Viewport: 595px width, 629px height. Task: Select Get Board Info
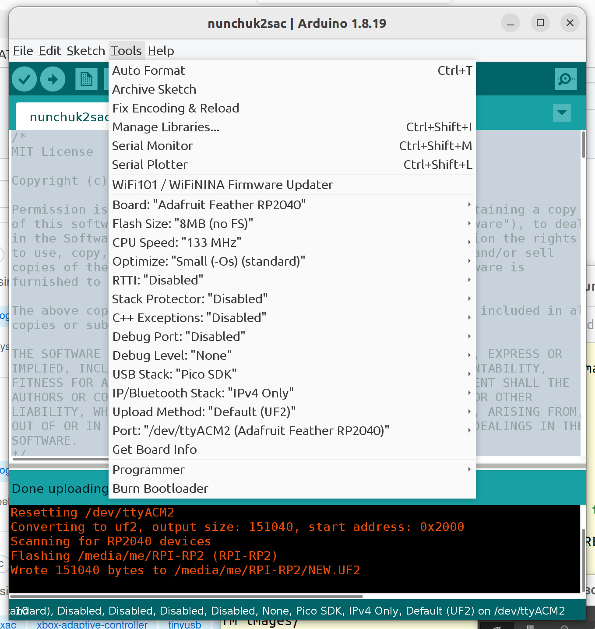coord(292,450)
